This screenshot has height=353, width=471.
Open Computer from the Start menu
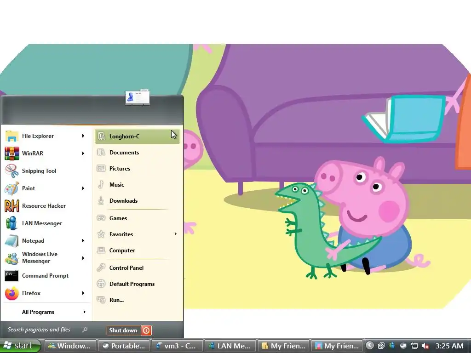coord(137,251)
